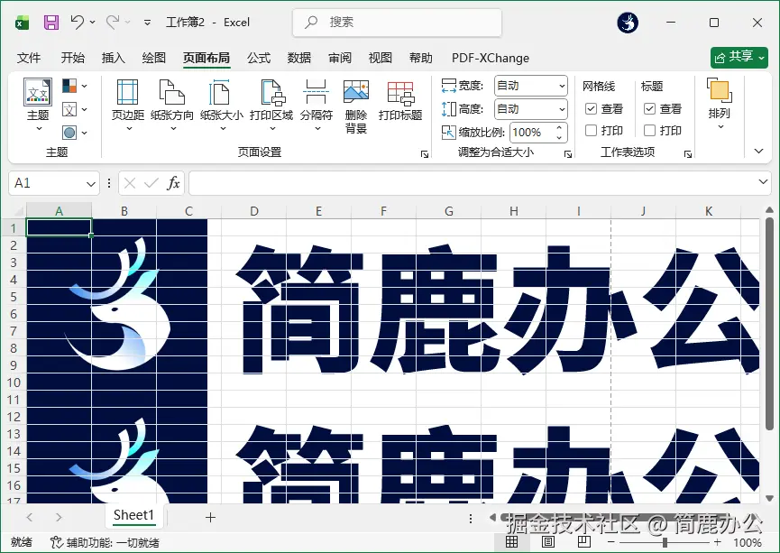Open the 高度 (Height) dropdown
Image resolution: width=780 pixels, height=553 pixels.
coord(564,109)
